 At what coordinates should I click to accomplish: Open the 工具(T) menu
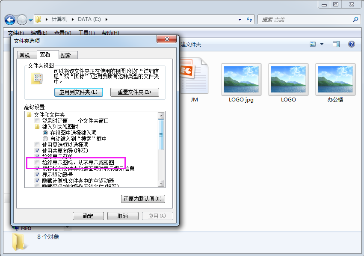click(x=86, y=33)
